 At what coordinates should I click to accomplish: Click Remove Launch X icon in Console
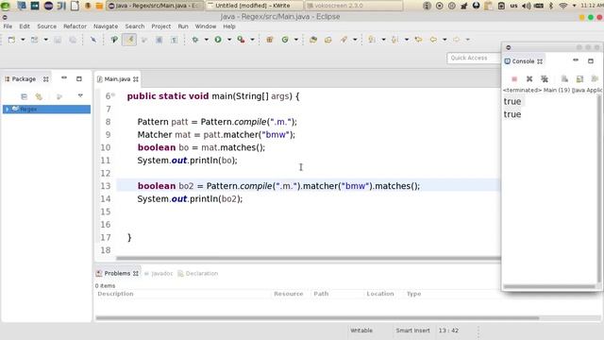click(x=529, y=79)
